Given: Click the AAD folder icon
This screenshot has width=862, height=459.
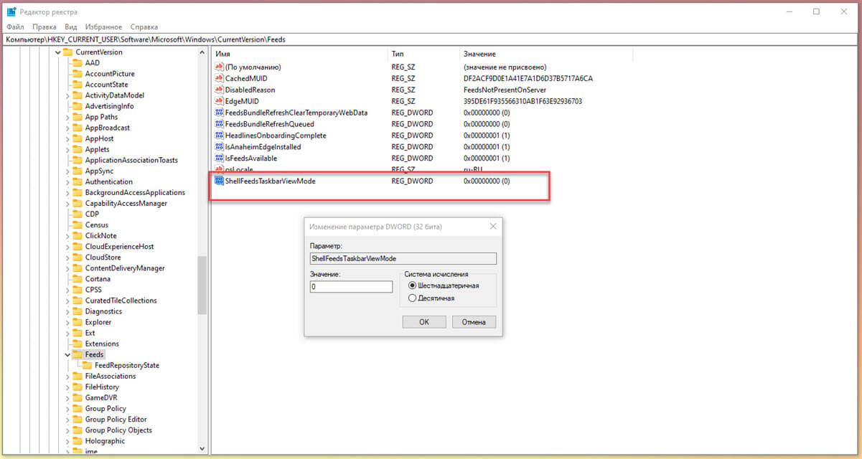Looking at the screenshot, I should click(x=78, y=63).
